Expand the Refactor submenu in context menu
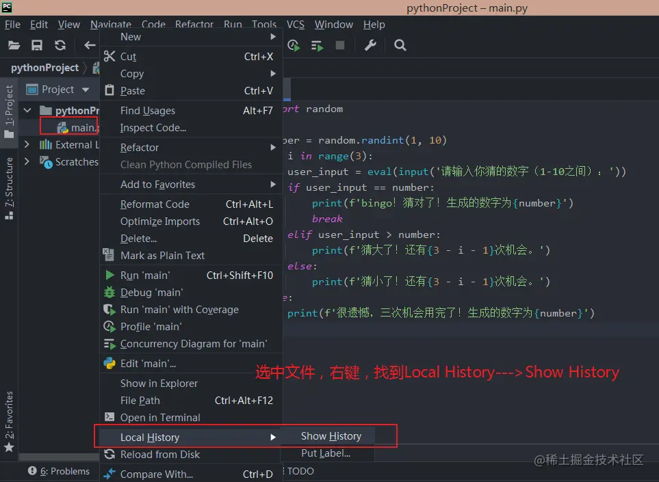 tap(191, 148)
